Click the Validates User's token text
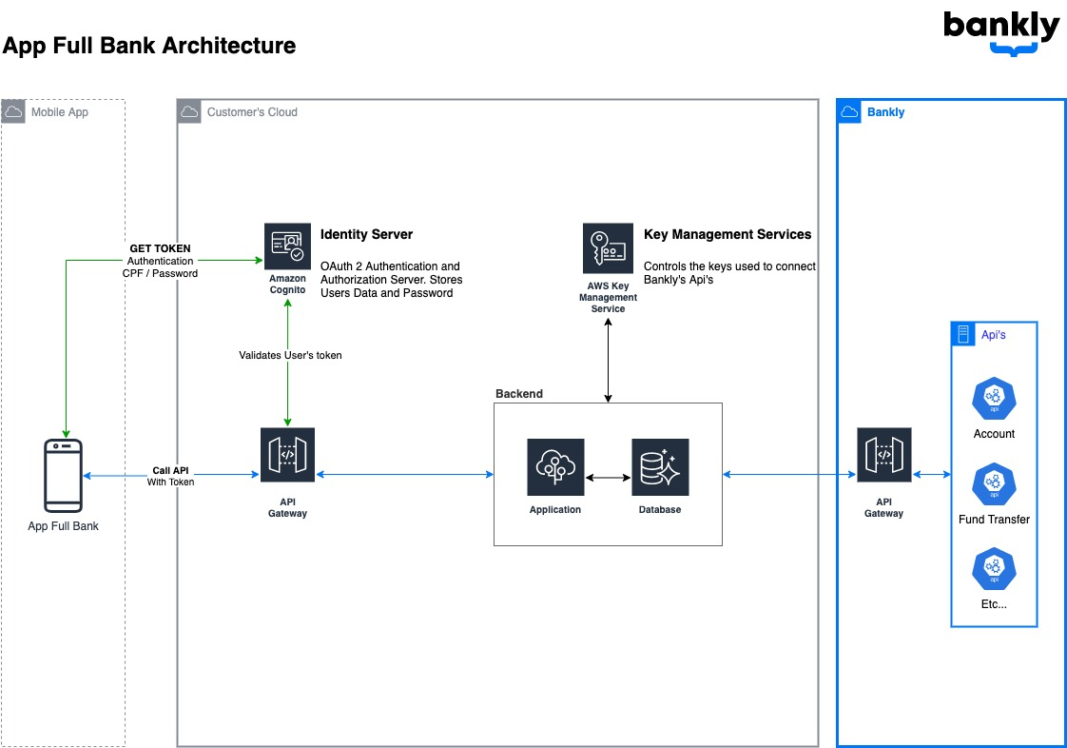Screen dimensions: 1067x748 291,355
